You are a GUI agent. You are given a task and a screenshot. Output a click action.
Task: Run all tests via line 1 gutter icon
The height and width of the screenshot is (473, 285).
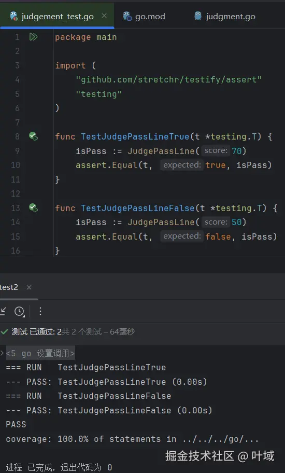tap(33, 37)
